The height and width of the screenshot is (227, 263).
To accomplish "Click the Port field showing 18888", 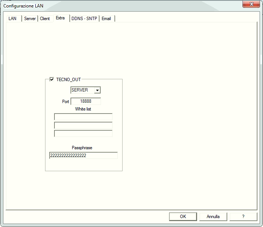I will [86, 101].
